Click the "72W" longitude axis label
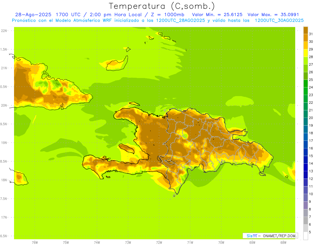 tap(159, 243)
